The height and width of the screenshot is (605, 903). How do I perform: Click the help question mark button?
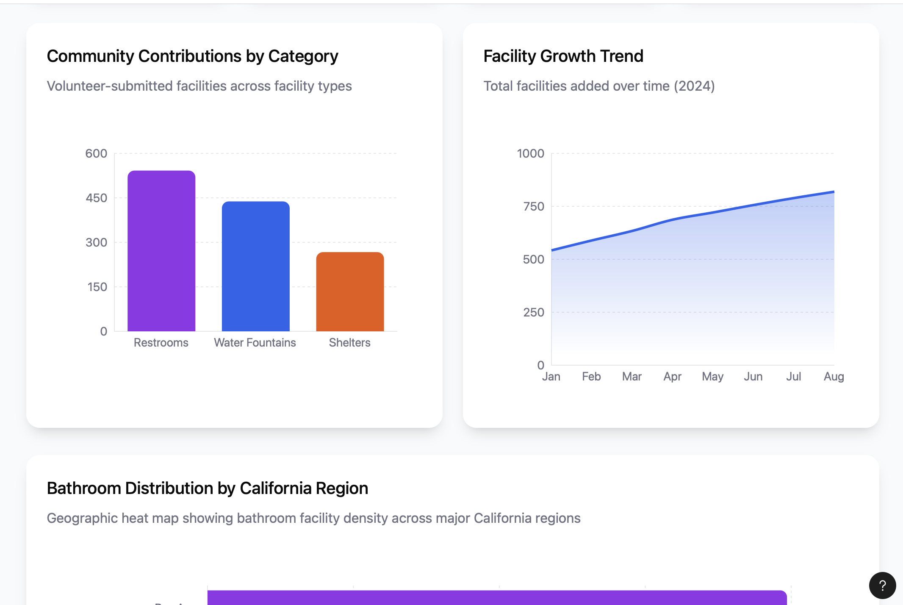(882, 586)
